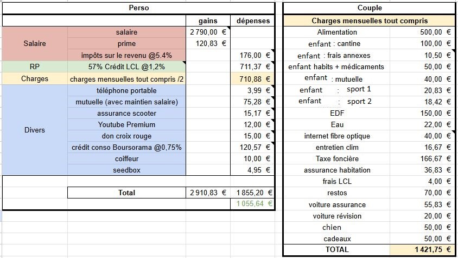Click the green balance 1 055,64 cell
Image resolution: width=458 pixels, height=258 pixels.
253,203
